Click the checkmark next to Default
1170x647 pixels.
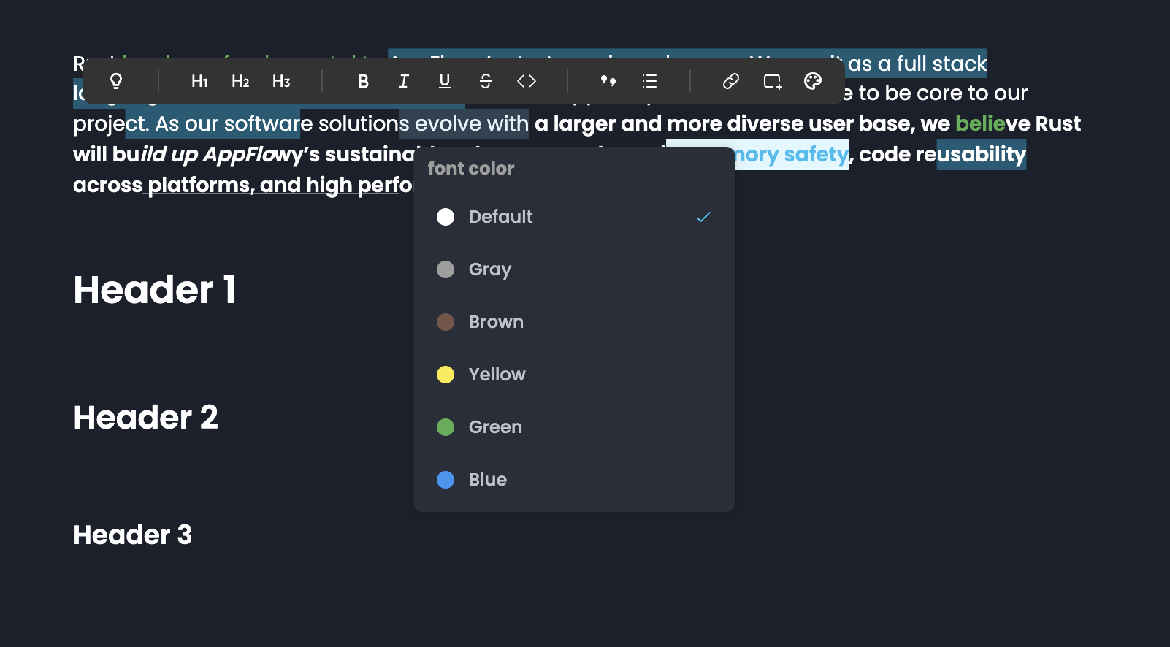pos(703,217)
